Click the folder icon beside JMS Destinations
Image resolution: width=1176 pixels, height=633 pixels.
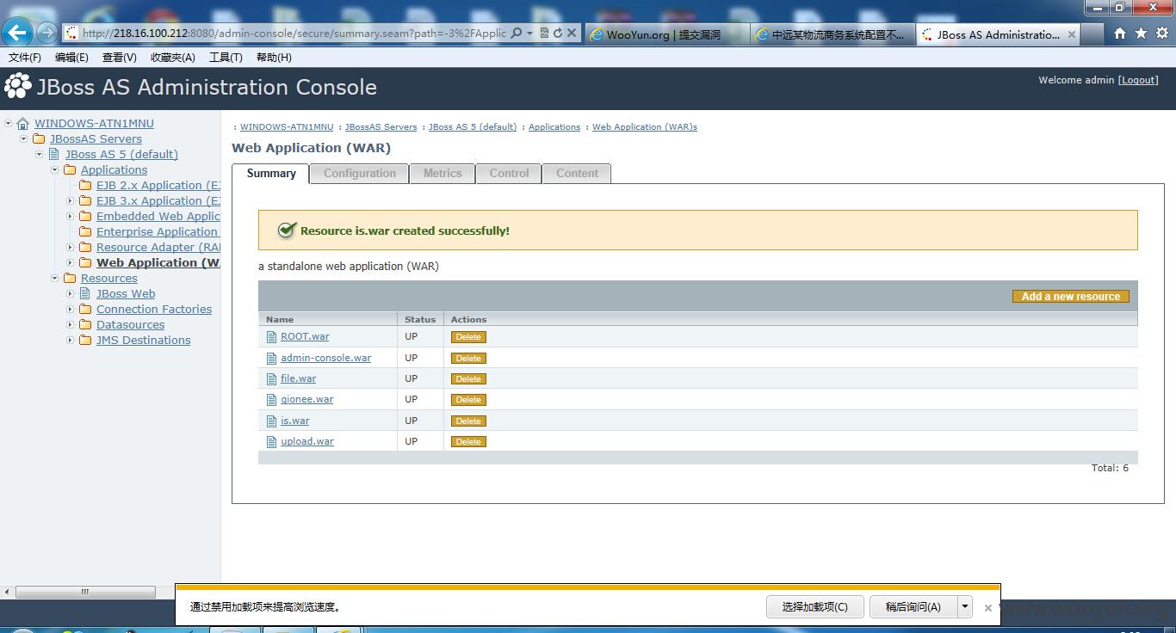[x=85, y=341]
